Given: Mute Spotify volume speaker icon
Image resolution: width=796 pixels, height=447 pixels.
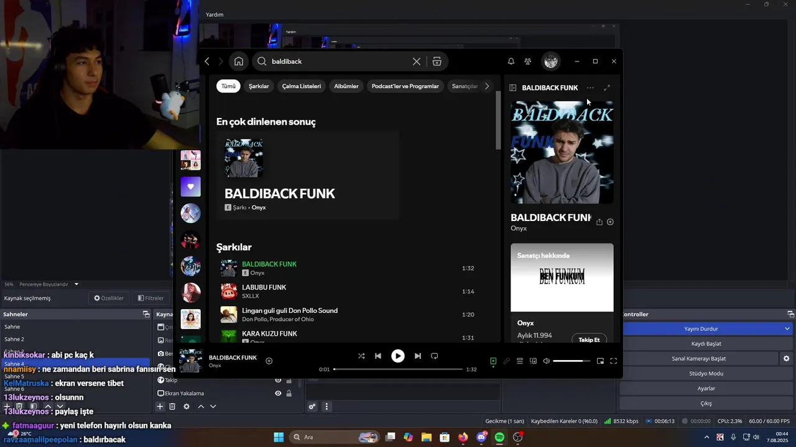Looking at the screenshot, I should click(x=547, y=361).
